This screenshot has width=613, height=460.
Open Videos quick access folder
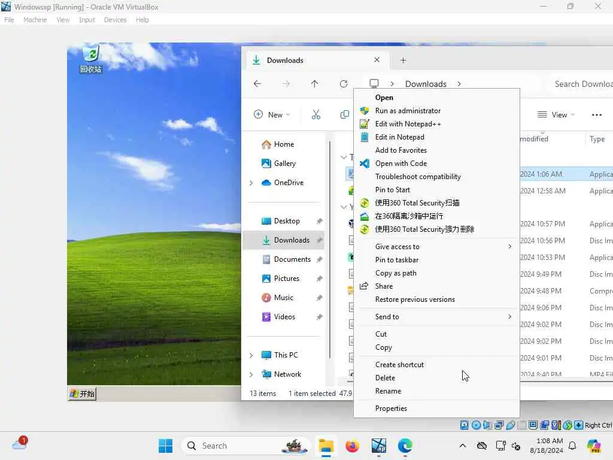pyautogui.click(x=284, y=317)
